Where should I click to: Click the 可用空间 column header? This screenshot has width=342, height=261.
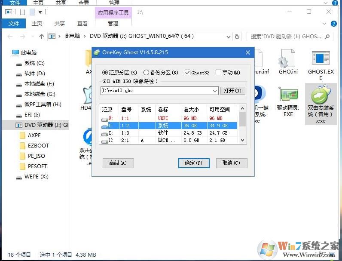pos(222,110)
